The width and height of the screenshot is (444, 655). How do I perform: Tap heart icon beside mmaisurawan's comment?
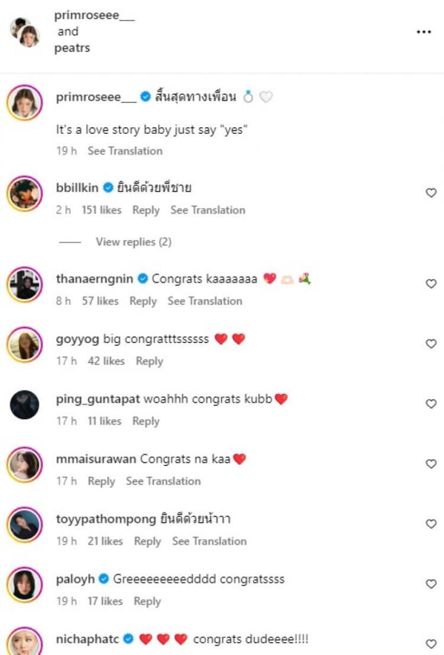[431, 464]
